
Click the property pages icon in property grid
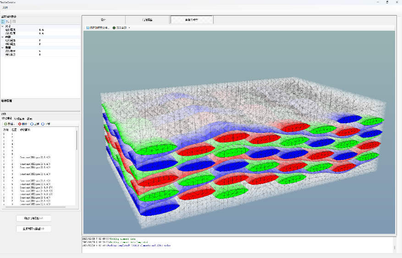(14, 21)
